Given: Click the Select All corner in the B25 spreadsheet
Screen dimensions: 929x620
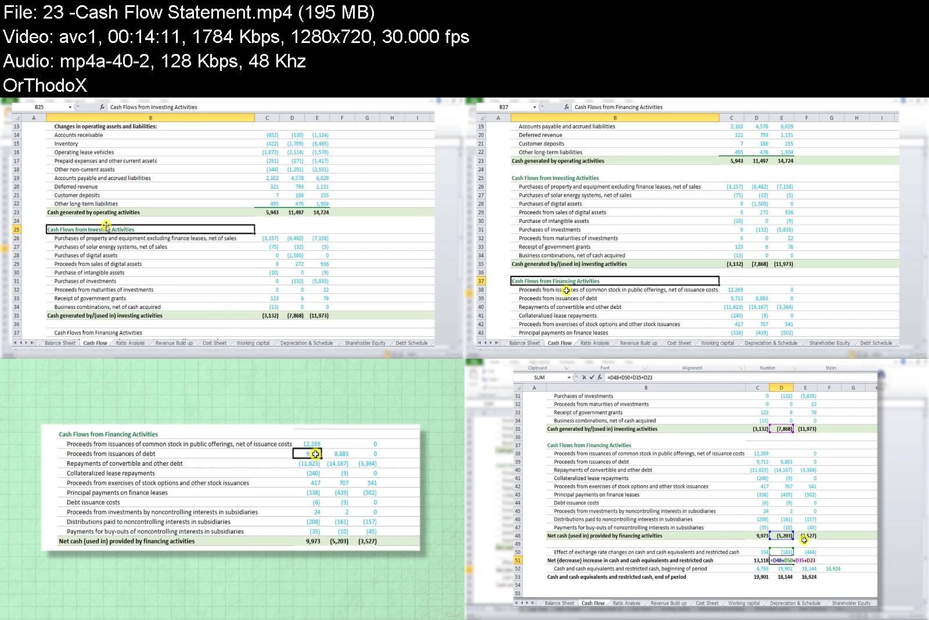Looking at the screenshot, I should 16,118.
